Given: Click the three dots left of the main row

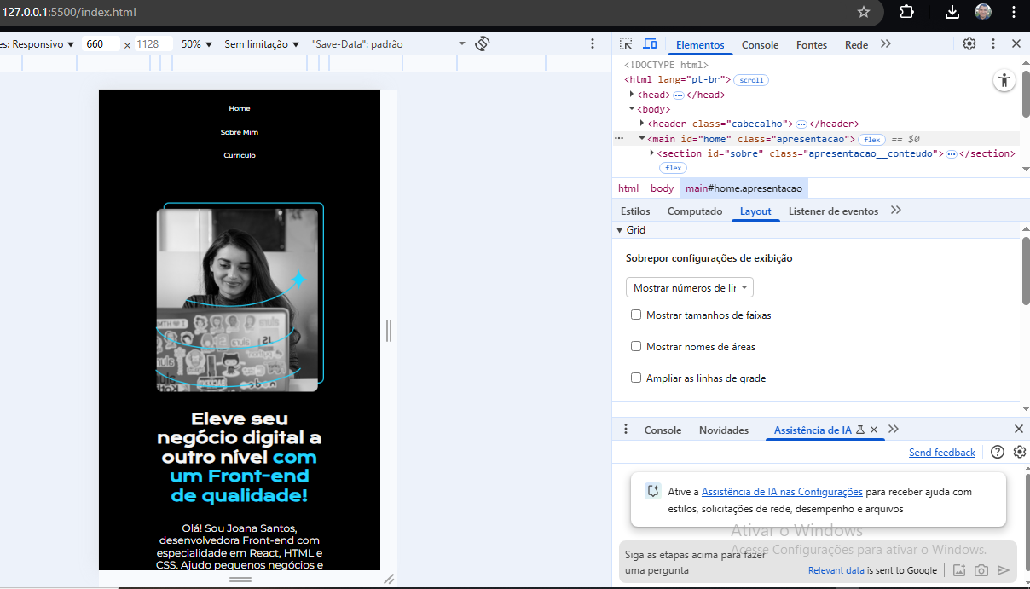Looking at the screenshot, I should pos(619,138).
